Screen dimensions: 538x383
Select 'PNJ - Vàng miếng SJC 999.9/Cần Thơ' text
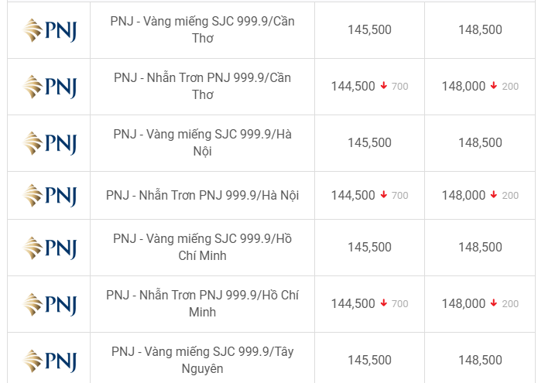click(x=203, y=30)
